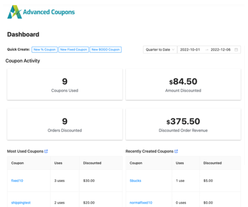The image size is (248, 207).
Task: Open Recently Created Coupons external link icon
Action: 176,151
